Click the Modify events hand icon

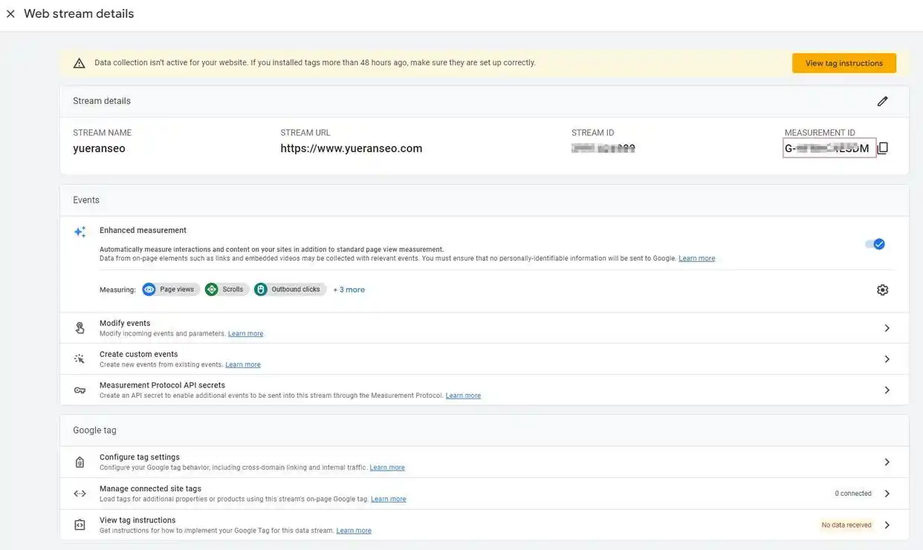[80, 328]
